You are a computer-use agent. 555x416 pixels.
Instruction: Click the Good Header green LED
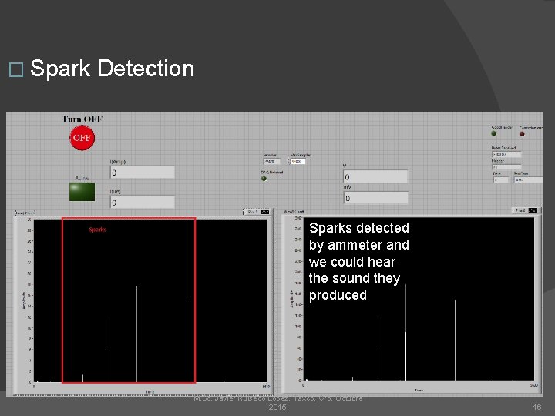[494, 133]
